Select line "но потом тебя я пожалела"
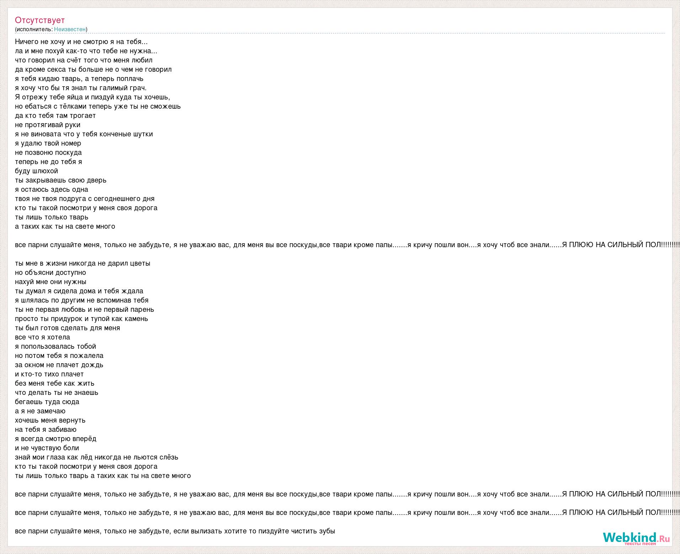This screenshot has height=554, width=680. point(59,356)
